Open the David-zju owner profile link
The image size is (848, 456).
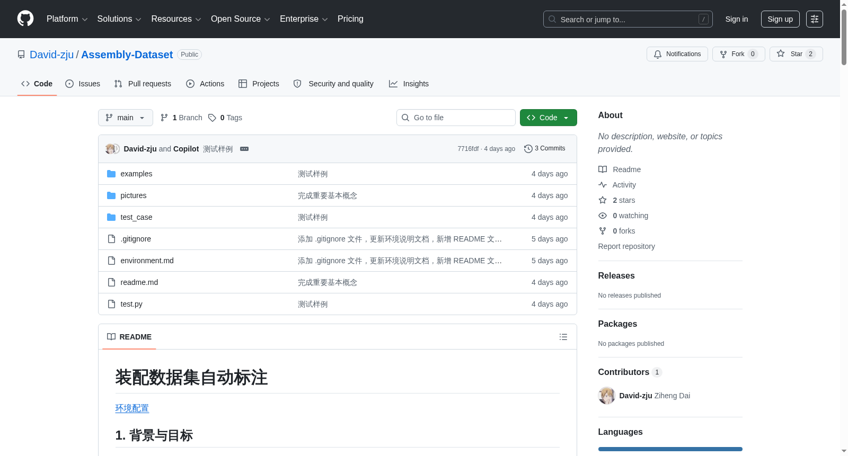click(x=52, y=55)
